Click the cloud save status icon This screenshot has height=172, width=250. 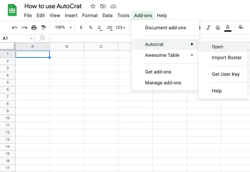pyautogui.click(x=113, y=6)
